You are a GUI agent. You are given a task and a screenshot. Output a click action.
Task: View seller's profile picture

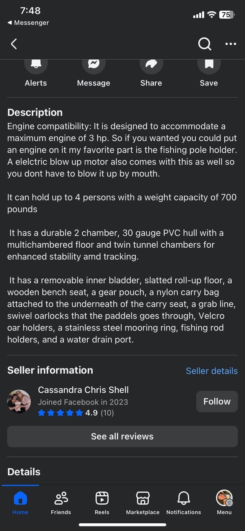(x=19, y=401)
